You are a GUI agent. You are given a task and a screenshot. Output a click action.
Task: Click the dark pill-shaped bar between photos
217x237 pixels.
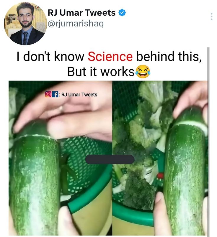click(110, 159)
